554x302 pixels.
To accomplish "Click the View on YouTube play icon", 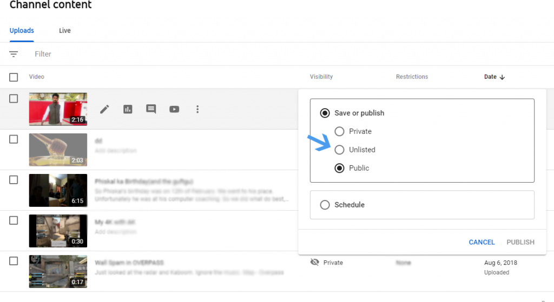I will (174, 109).
